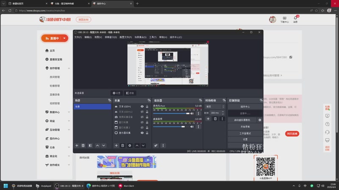Screen dimensions: 339x190
Task: Open the three-dot options for 桌面音频 channel
Action: pos(198,127)
